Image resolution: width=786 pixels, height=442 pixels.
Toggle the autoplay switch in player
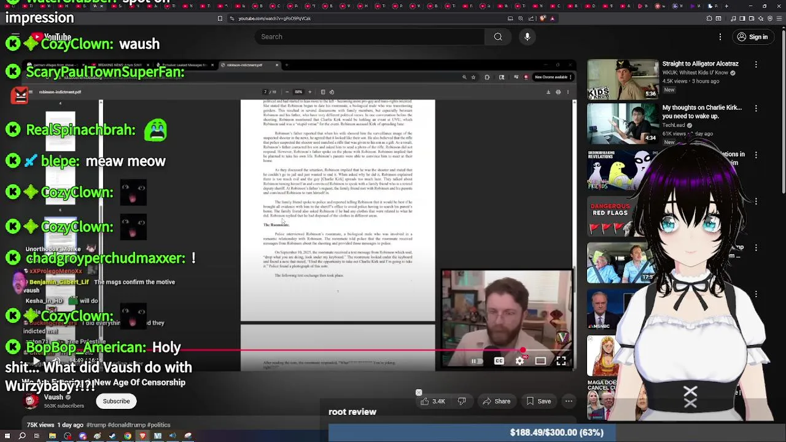477,361
